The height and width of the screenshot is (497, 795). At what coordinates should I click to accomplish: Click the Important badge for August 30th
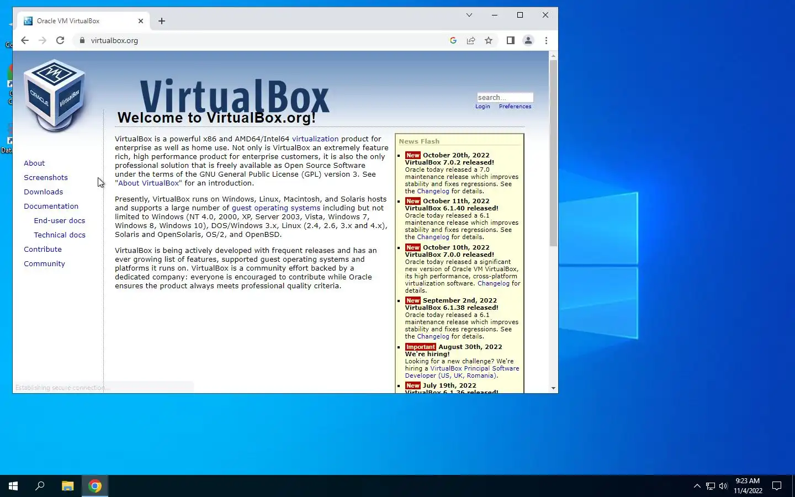(421, 347)
